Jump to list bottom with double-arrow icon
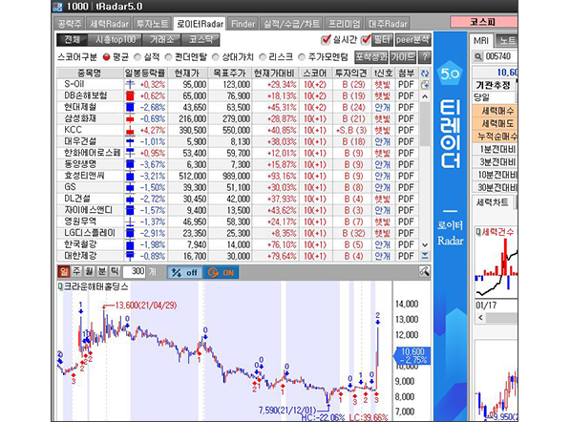This screenshot has width=571, height=422. point(425,256)
